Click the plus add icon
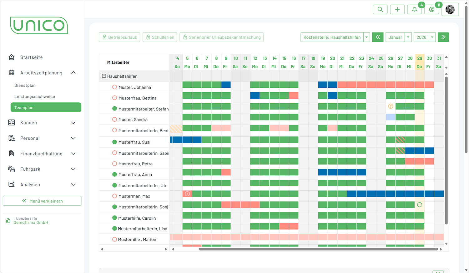The width and height of the screenshot is (469, 273). [x=397, y=9]
